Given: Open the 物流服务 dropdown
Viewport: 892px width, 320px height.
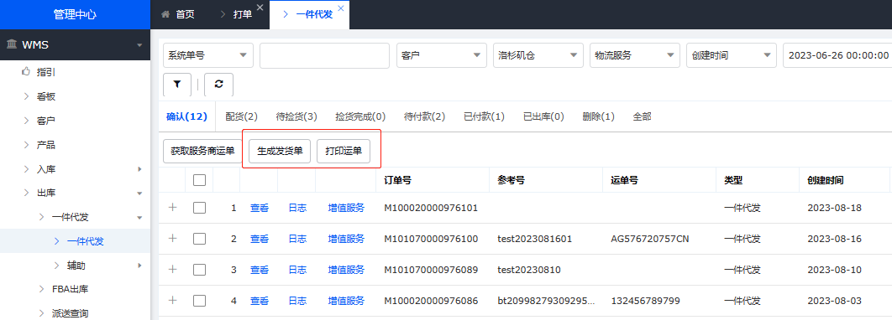Looking at the screenshot, I should click(x=635, y=55).
